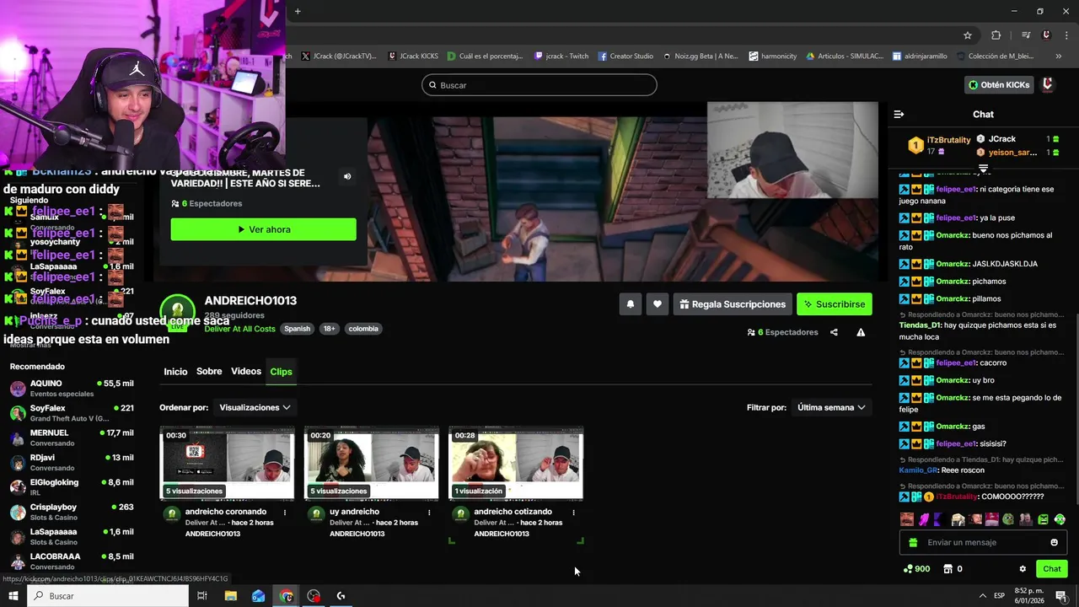This screenshot has height=607, width=1079.
Task: Click the share icon next to Espectadores
Action: 834,332
